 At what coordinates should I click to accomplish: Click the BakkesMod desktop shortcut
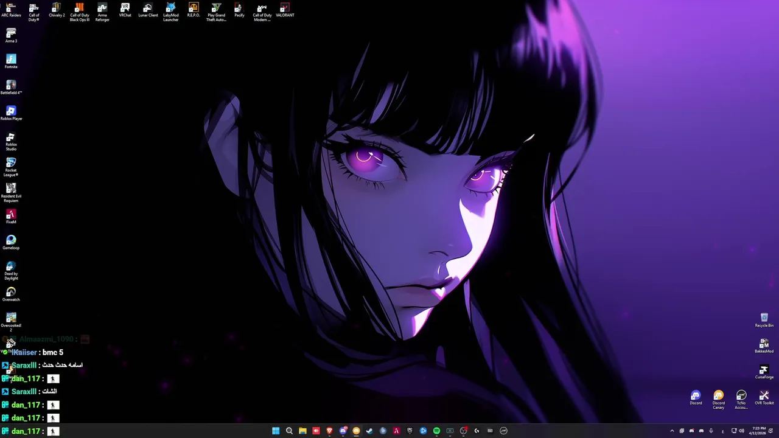point(764,346)
